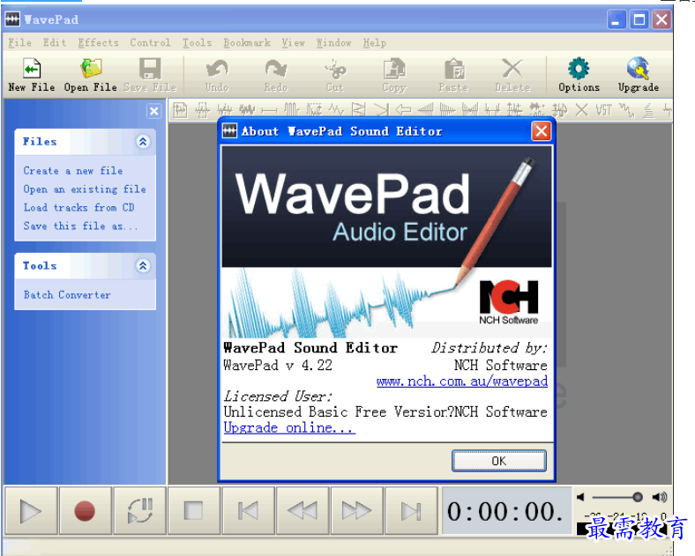The width and height of the screenshot is (695, 556).
Task: Click the www.nch.com.au/wavepad link
Action: pyautogui.click(x=461, y=382)
